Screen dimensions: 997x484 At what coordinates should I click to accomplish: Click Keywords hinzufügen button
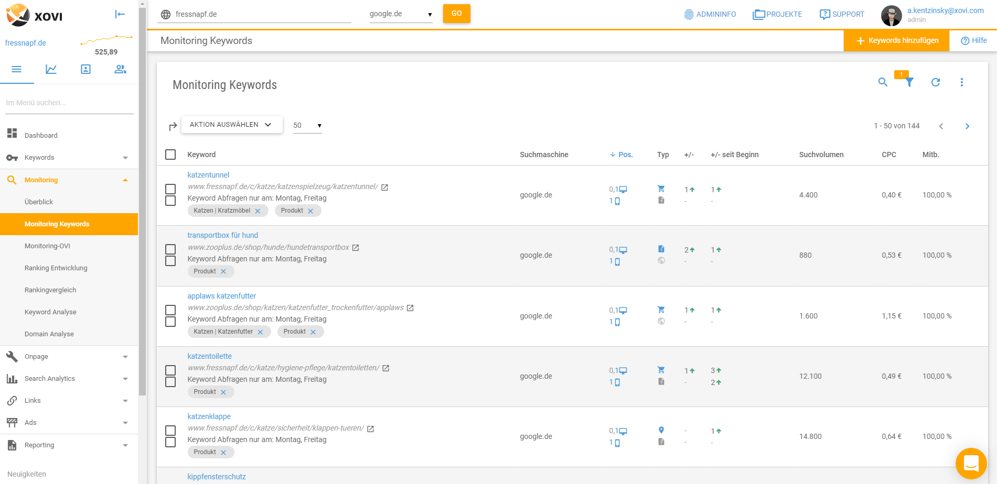896,41
